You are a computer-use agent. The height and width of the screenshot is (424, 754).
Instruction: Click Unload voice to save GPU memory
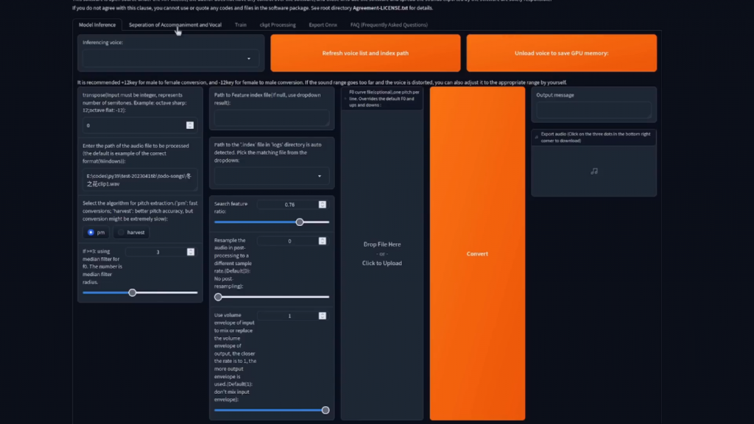tap(561, 53)
